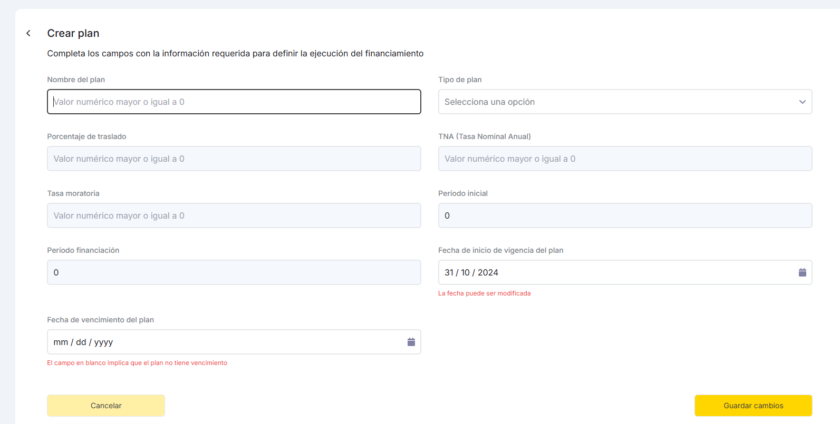Focus the Período inicial number field
840x424 pixels.
coord(625,215)
